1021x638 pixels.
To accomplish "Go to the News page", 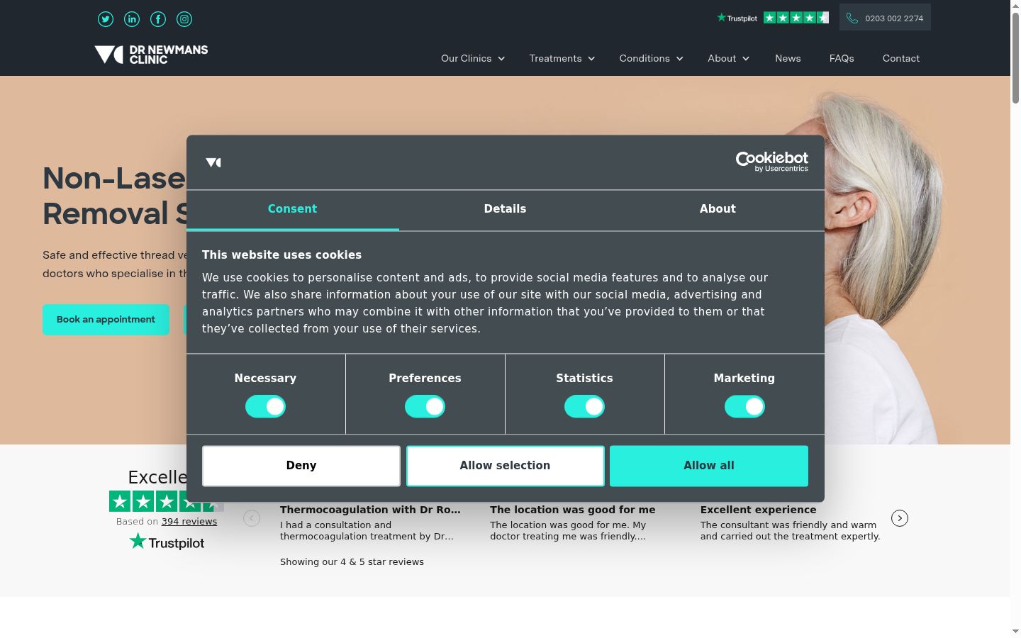I will point(788,58).
